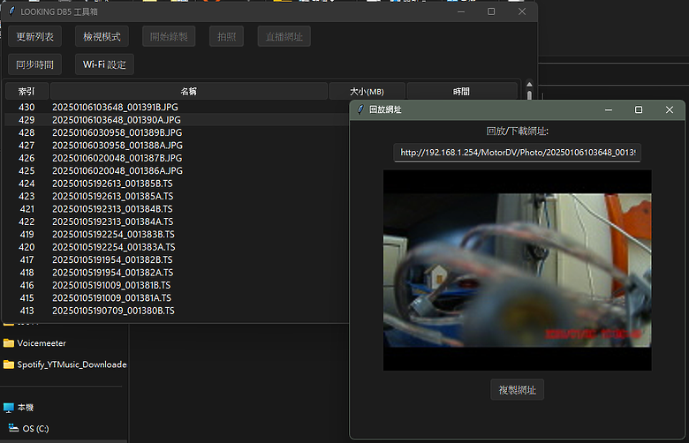Select file 20250105192313_001384A.TS

(113, 221)
